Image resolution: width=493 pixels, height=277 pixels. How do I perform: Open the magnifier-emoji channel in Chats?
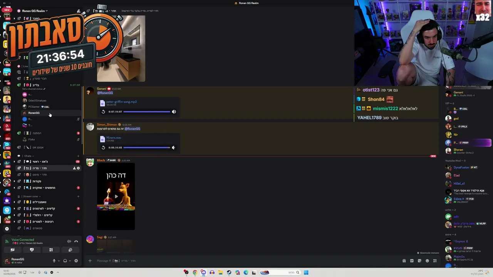pyautogui.click(x=49, y=188)
